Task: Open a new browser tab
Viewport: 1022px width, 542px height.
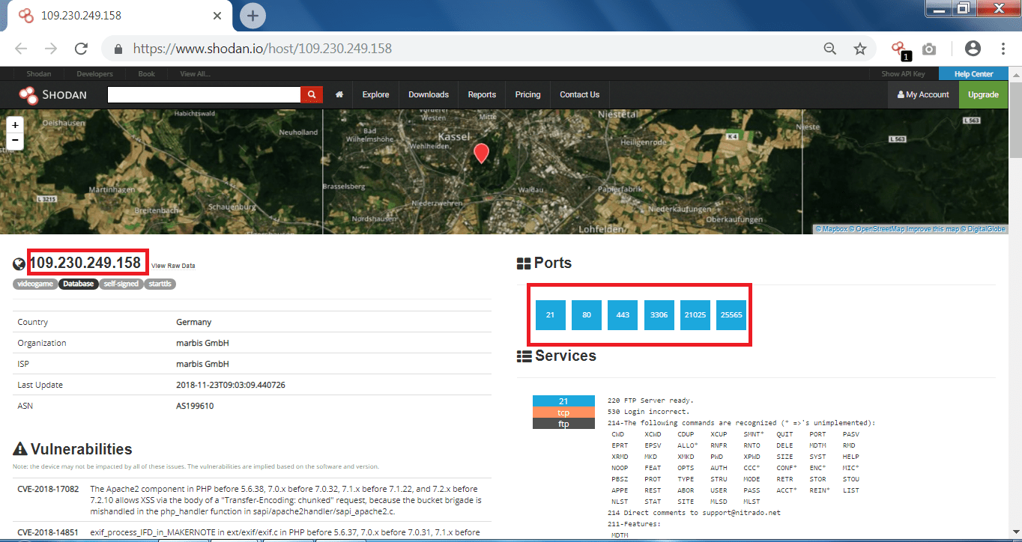Action: coord(253,15)
